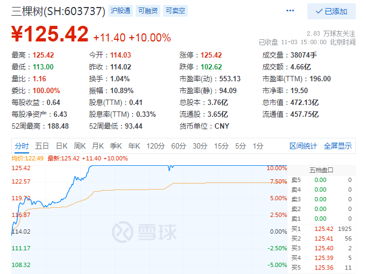The width and height of the screenshot is (366, 274).
Task: Click the 涨停 value 125.42
Action: [x=211, y=55]
